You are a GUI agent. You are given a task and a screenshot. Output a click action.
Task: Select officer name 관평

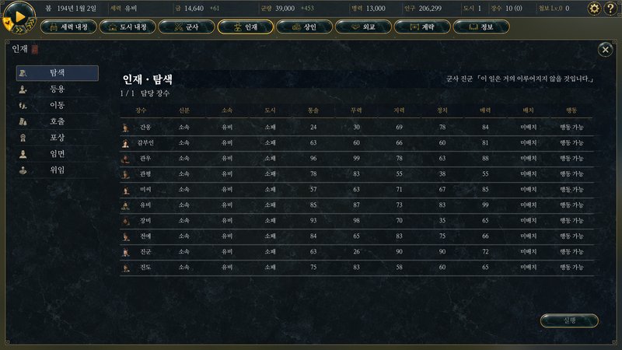point(145,173)
